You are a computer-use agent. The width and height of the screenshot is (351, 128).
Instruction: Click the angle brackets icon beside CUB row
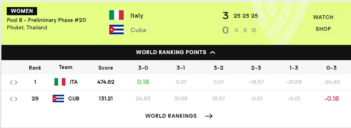point(13,99)
